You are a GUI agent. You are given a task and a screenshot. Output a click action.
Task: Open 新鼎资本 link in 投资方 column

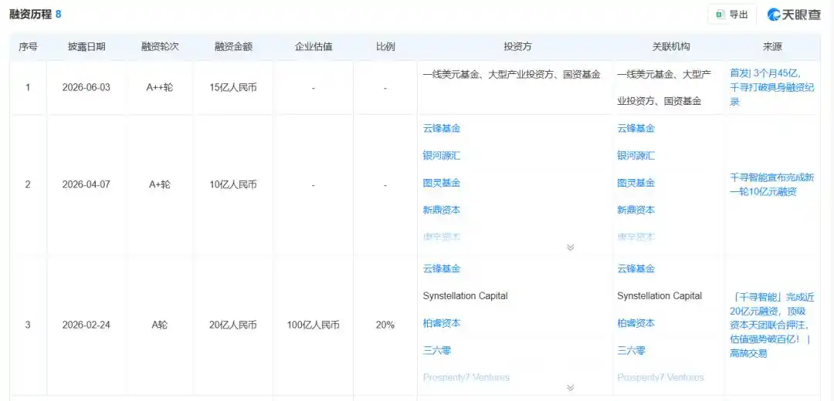442,211
